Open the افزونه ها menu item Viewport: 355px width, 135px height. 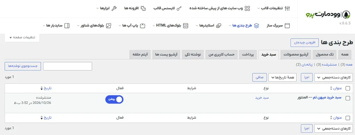point(131,9)
